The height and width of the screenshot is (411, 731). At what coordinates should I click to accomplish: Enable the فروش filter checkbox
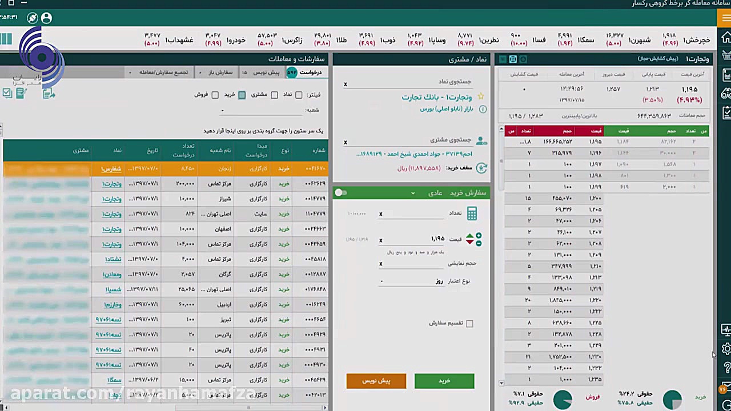(x=215, y=95)
